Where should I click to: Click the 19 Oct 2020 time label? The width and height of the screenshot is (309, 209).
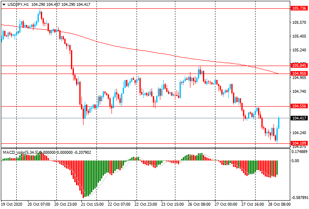[x=12, y=204]
